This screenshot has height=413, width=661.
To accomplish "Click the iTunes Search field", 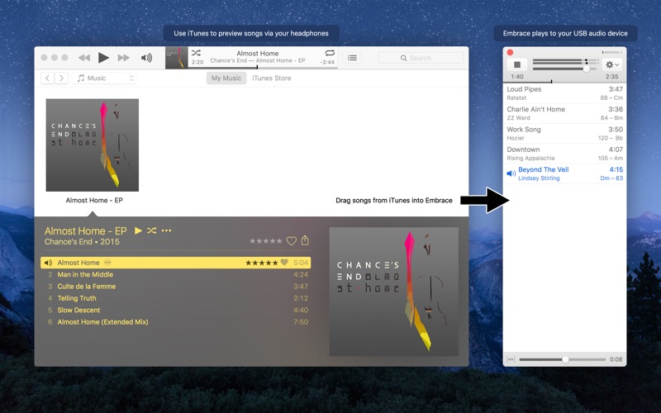I will click(421, 58).
